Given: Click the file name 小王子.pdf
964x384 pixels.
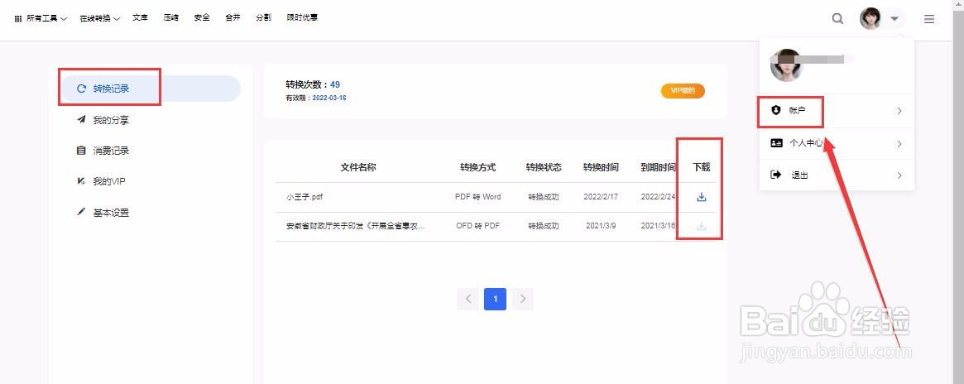Looking at the screenshot, I should 305,197.
